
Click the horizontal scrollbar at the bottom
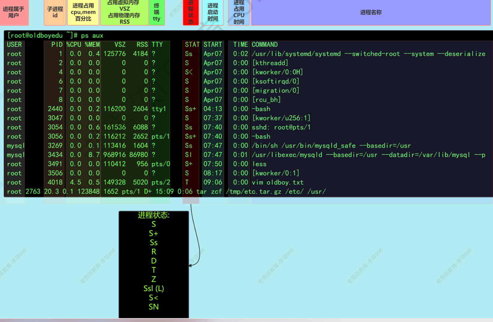pyautogui.click(x=246, y=320)
